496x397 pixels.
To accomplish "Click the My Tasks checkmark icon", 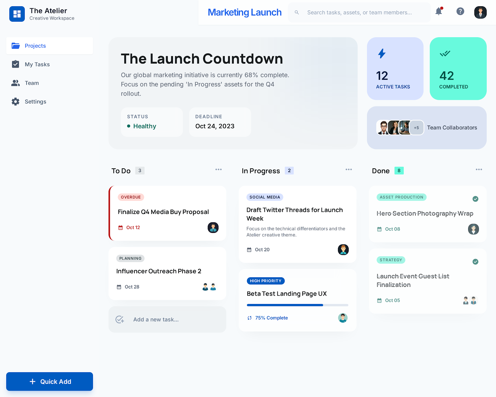I will [15, 64].
